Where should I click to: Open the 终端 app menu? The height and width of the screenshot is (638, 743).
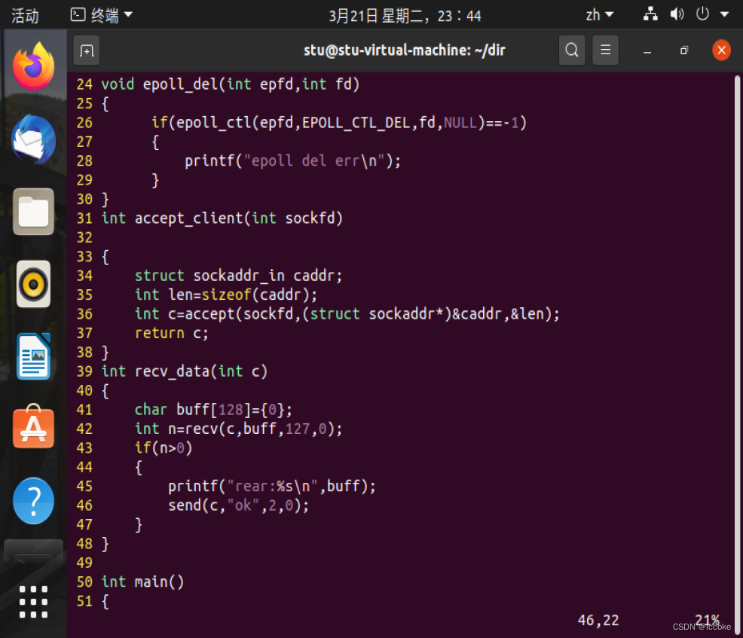[x=102, y=15]
